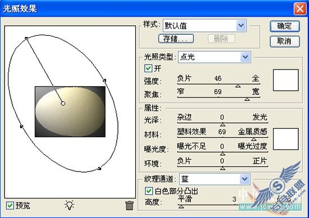Click the 光泽 gloss slider handle
Screen dimensions: 309x218
click(222, 124)
